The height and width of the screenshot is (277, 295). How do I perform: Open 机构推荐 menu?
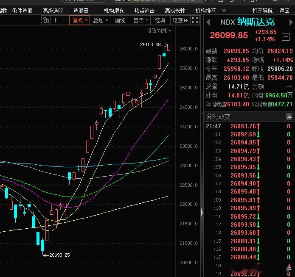205,11
